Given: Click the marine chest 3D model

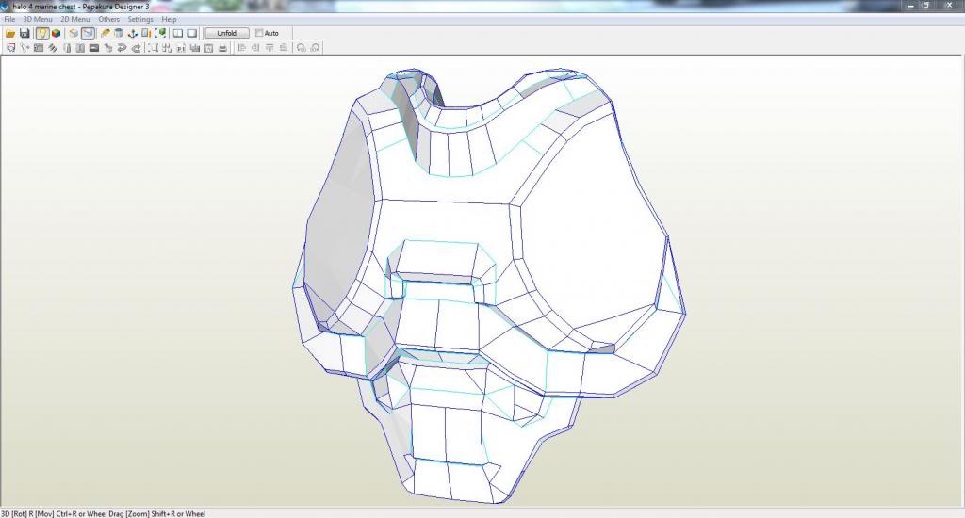Looking at the screenshot, I should pyautogui.click(x=488, y=286).
